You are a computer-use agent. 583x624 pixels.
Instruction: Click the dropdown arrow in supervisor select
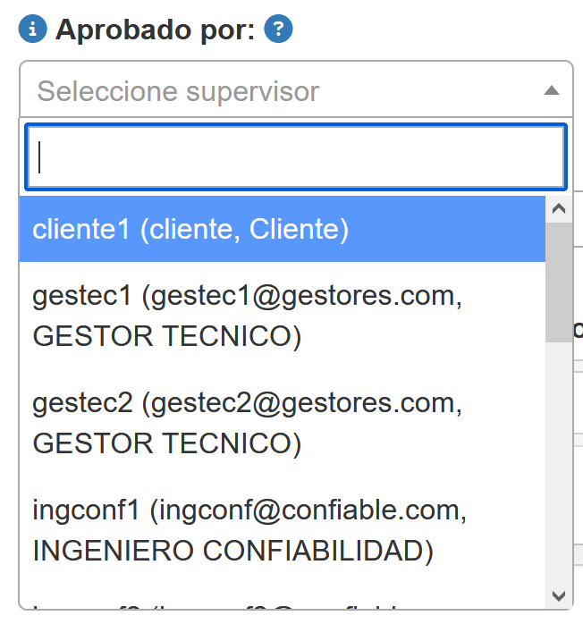(551, 90)
